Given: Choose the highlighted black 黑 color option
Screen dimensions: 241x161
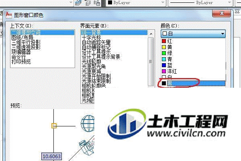Looking at the screenshot, I should 193,83.
